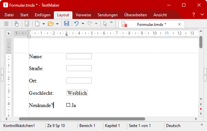Click Kontrollkästchen1 in status bar
Viewport: 207px width, 131px height.
point(19,126)
